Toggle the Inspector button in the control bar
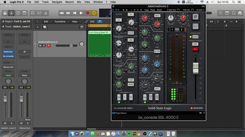This screenshot has width=245, height=137. click(x=11, y=13)
